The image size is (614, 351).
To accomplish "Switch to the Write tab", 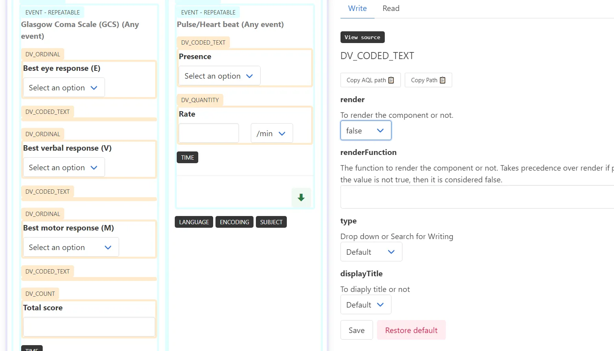I will click(x=357, y=9).
